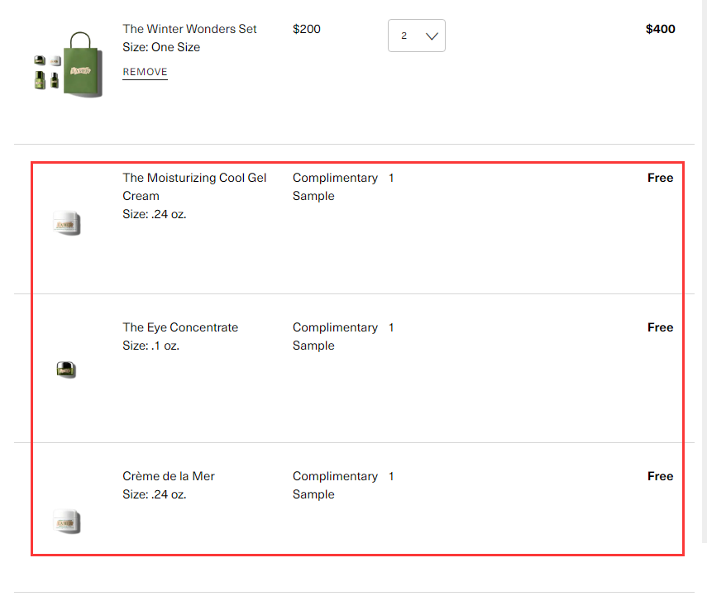Click the page scrollbar at right edge
Image resolution: width=707 pixels, height=596 pixels.
(x=703, y=248)
